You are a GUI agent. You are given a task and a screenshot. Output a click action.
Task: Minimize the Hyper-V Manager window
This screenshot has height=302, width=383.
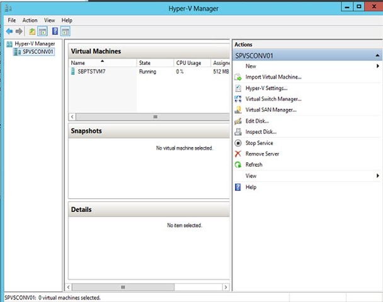pos(347,6)
